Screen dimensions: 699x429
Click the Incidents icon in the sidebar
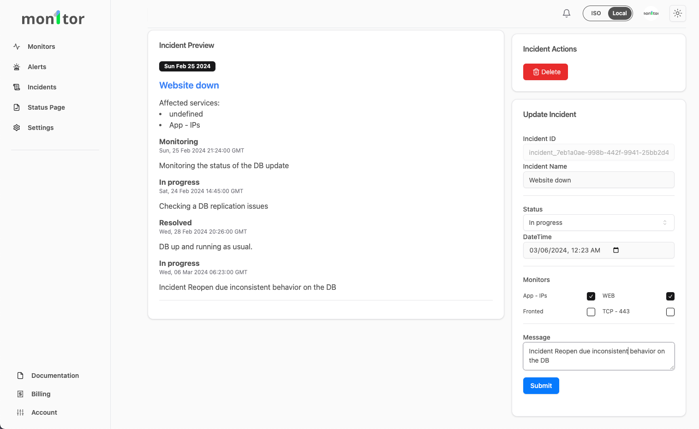[17, 87]
